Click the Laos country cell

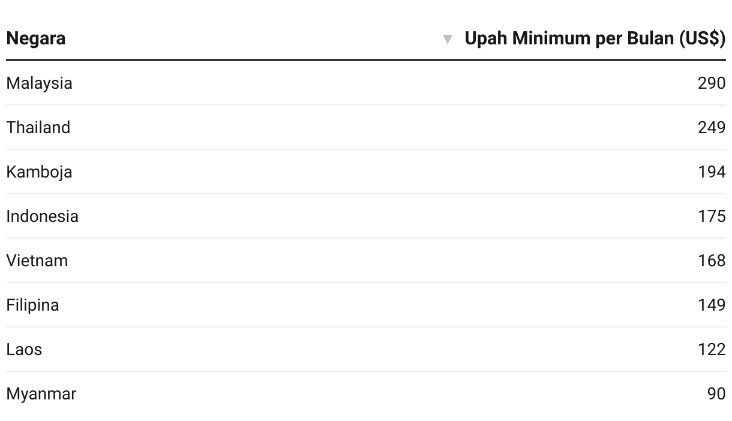click(24, 349)
